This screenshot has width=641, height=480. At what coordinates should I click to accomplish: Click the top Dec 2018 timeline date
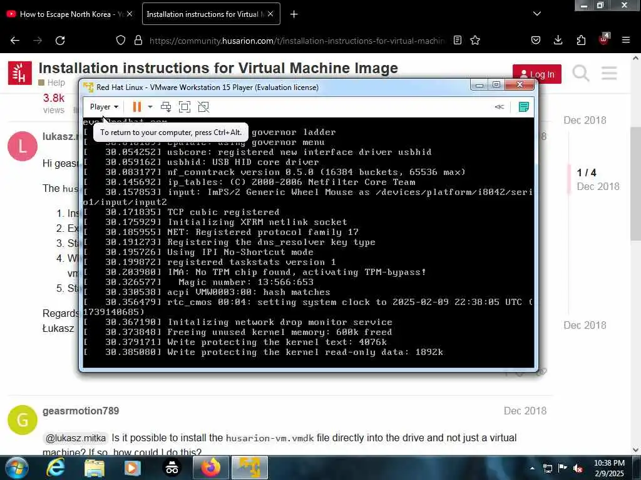coord(585,121)
